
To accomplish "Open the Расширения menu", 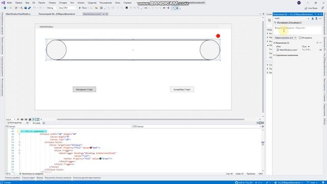I will click(x=106, y=3).
